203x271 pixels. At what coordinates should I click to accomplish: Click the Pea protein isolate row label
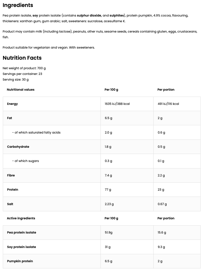click(22, 233)
